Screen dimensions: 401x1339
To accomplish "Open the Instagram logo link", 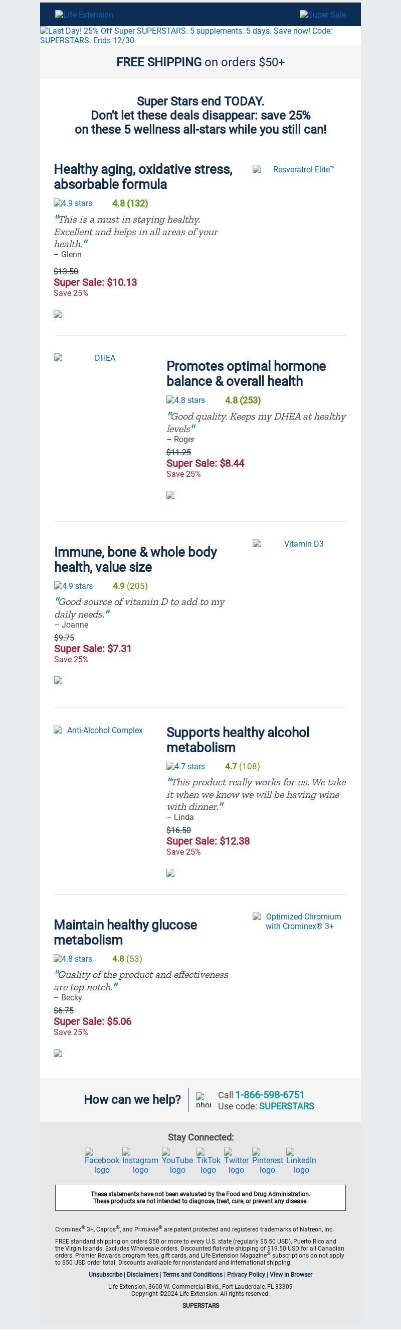I will click(x=140, y=1161).
